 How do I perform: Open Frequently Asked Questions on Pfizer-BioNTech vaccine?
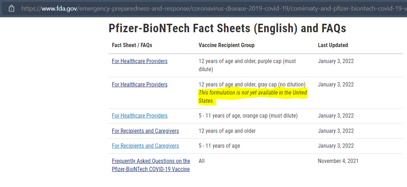[151, 165]
